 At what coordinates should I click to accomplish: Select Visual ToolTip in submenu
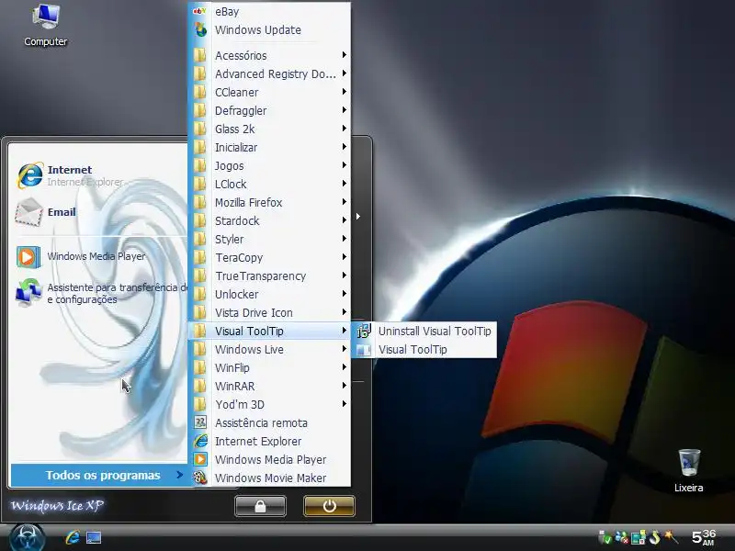click(424, 350)
